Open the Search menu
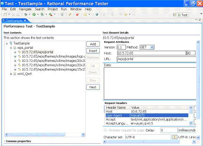Screen dimensions: 203x146 click(39, 9)
